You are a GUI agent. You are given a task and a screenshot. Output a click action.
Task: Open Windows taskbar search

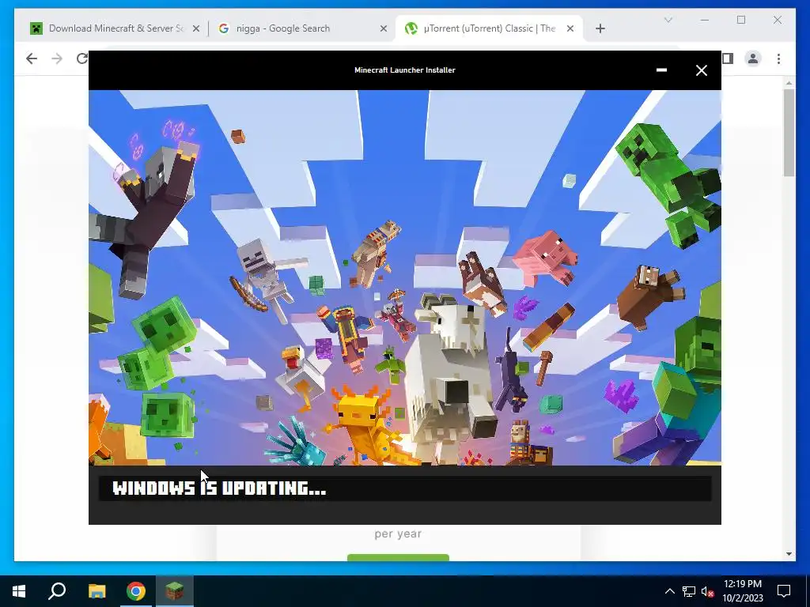[x=57, y=591]
